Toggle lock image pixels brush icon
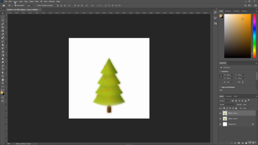Screen dimensions: 258x145 click(x=227, y=108)
